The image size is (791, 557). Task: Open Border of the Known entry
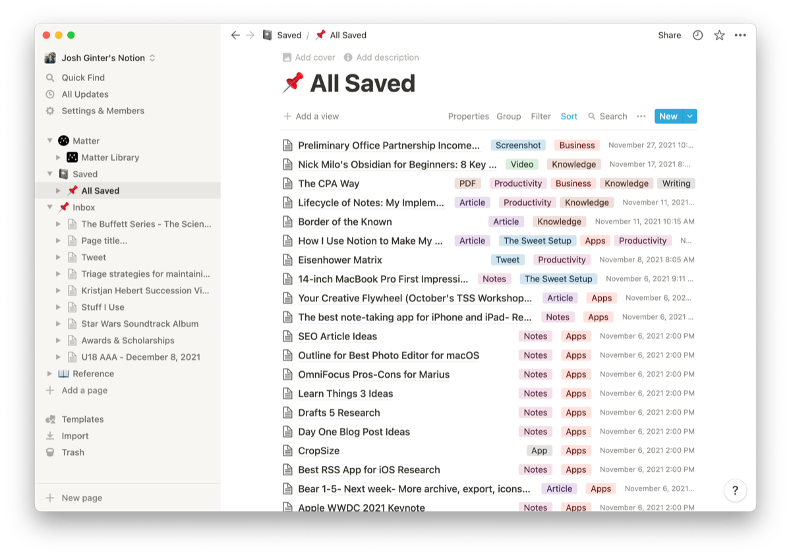tap(345, 221)
